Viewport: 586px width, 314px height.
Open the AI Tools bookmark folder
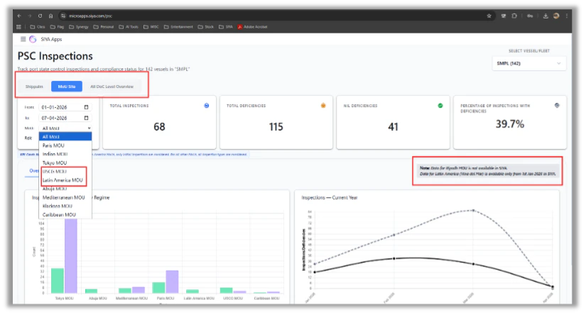click(x=129, y=27)
